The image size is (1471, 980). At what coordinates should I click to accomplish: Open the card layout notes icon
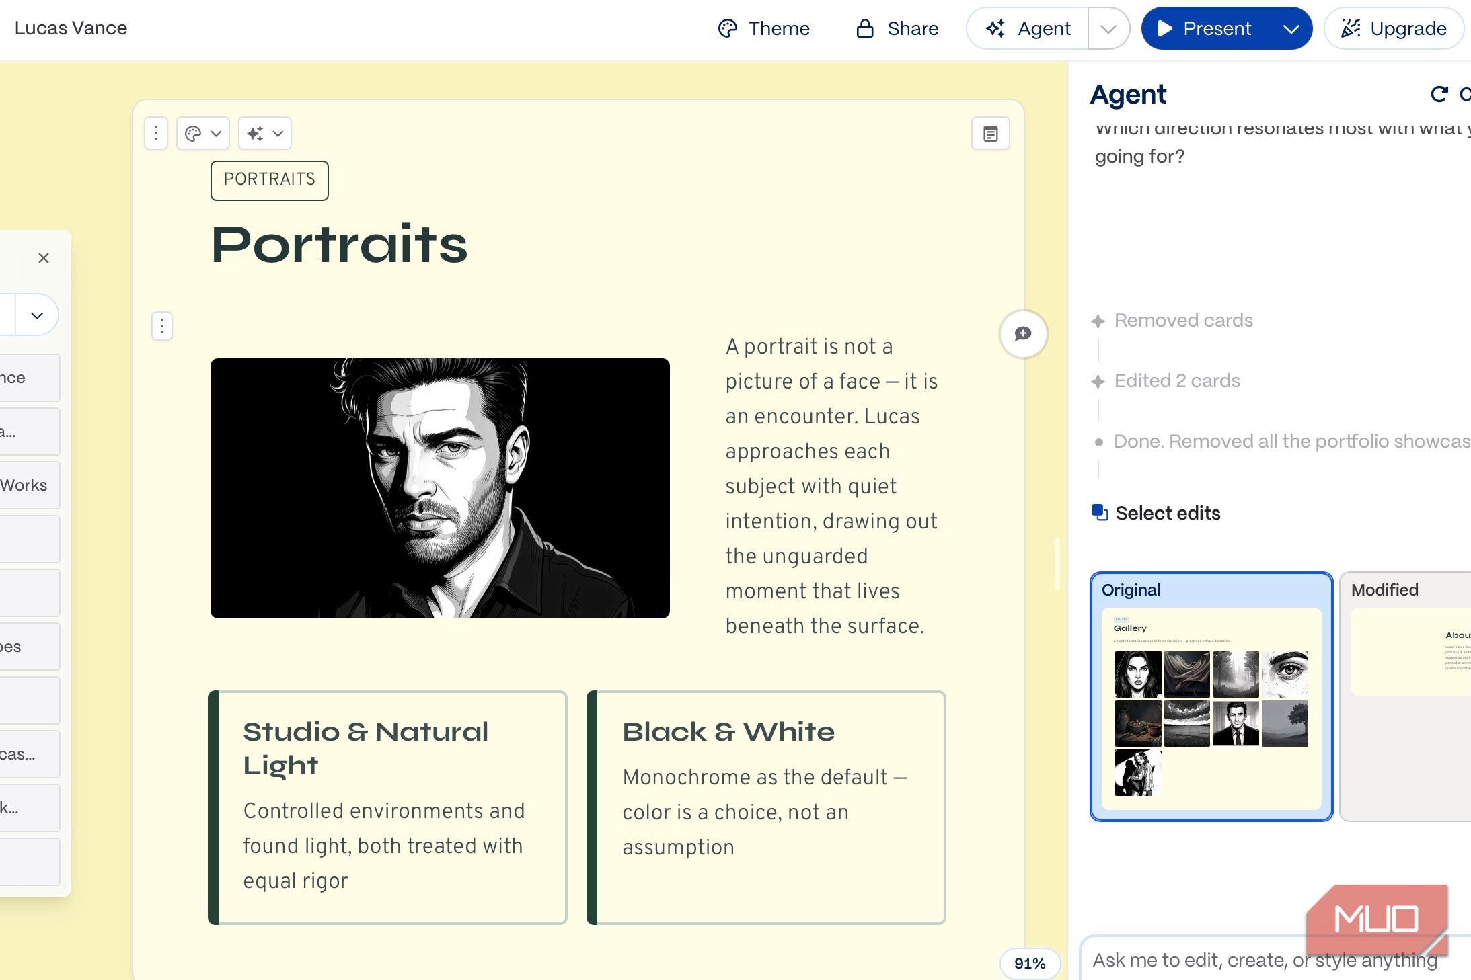point(990,133)
